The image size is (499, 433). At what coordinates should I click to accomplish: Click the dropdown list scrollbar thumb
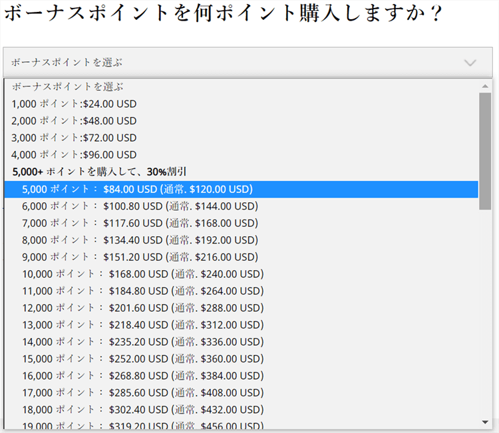coord(485,150)
